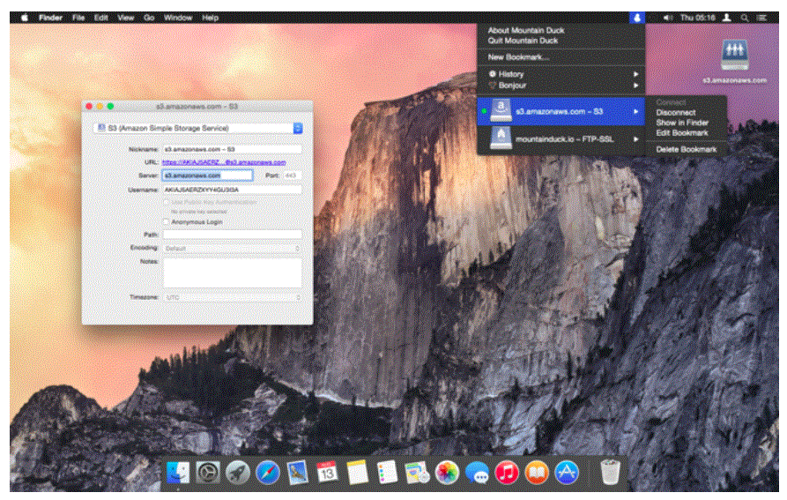Open the Window menu
Viewport: 787px width, 500px height.
(x=178, y=18)
